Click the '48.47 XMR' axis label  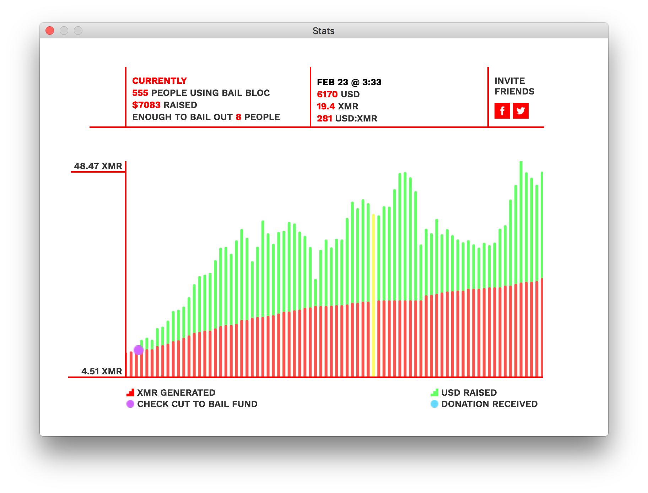[98, 166]
